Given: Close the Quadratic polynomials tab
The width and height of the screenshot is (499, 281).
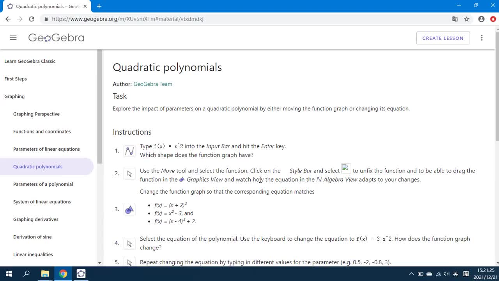Looking at the screenshot, I should click(85, 6).
